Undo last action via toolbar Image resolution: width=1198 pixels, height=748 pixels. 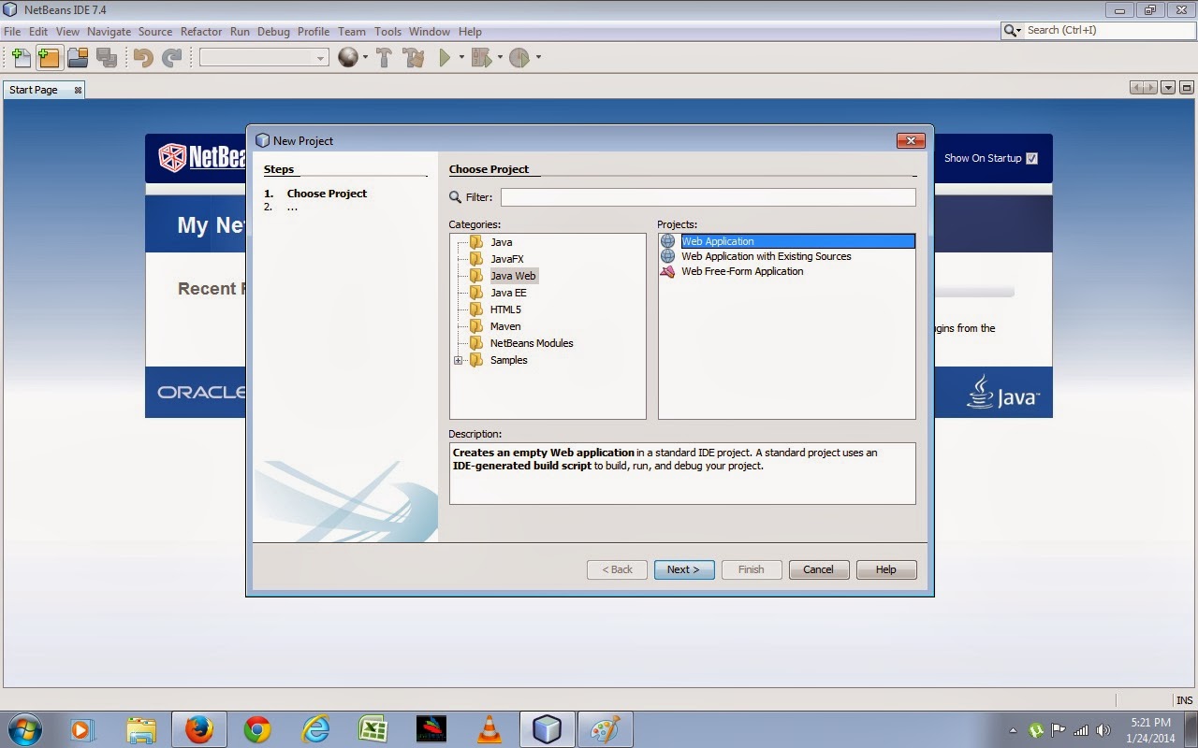(x=140, y=57)
